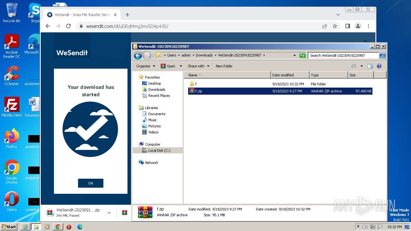This screenshot has width=411, height=231.
Task: Click Explorer search input field
Action: pos(343,56)
